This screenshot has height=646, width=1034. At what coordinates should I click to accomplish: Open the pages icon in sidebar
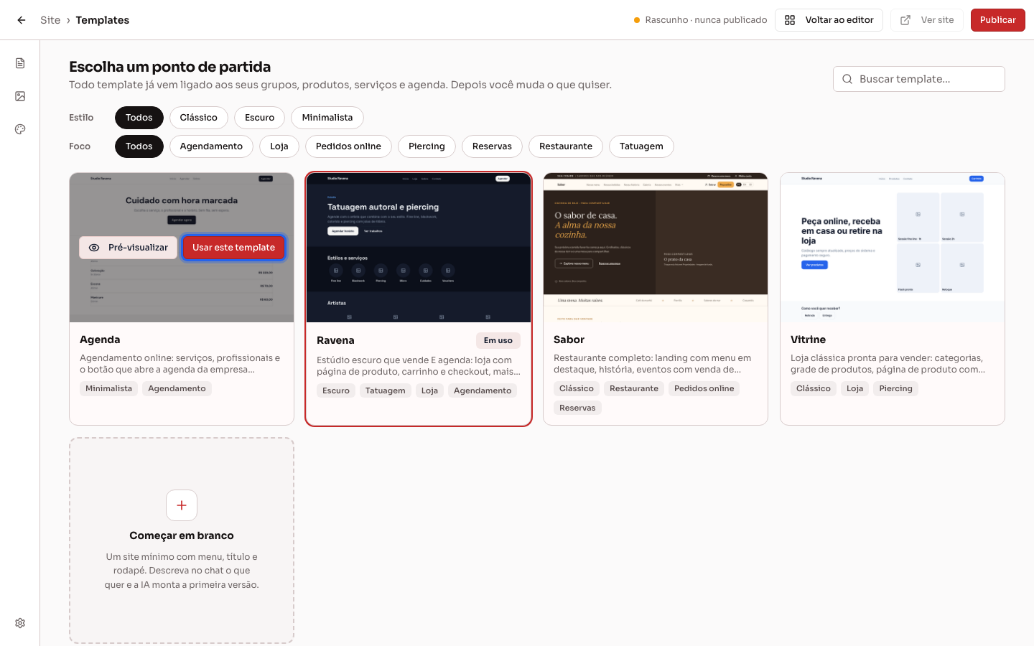pos(20,63)
